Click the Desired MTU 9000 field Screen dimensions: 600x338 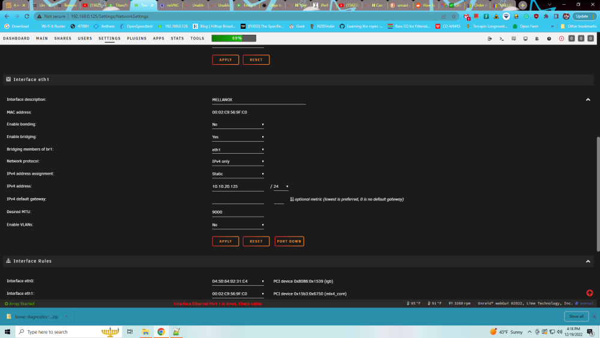[x=238, y=212]
